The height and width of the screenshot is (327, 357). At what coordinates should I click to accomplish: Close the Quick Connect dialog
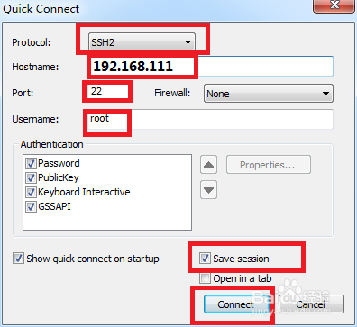334,5
